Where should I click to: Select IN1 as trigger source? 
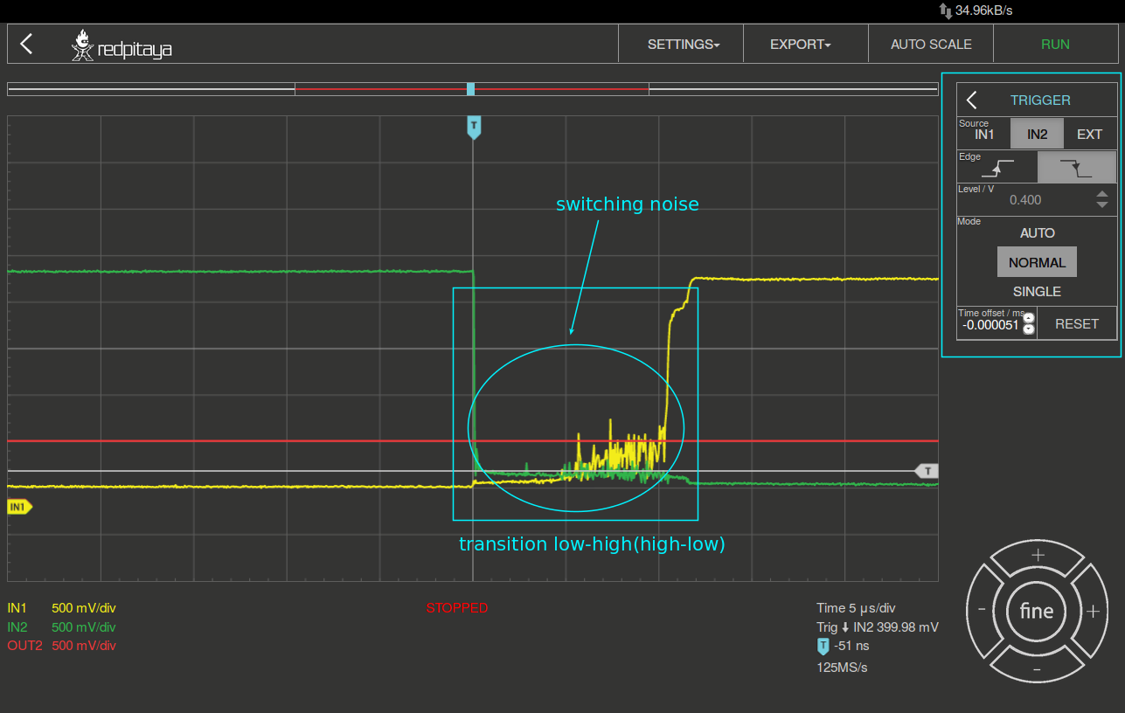(x=984, y=135)
